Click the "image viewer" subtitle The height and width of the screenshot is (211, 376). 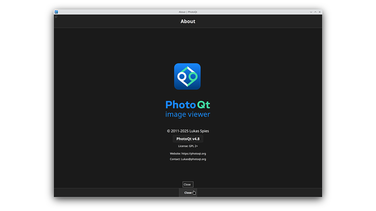pyautogui.click(x=187, y=114)
